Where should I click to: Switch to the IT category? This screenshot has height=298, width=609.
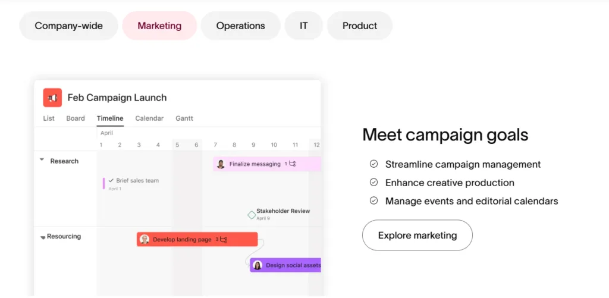[x=304, y=26]
